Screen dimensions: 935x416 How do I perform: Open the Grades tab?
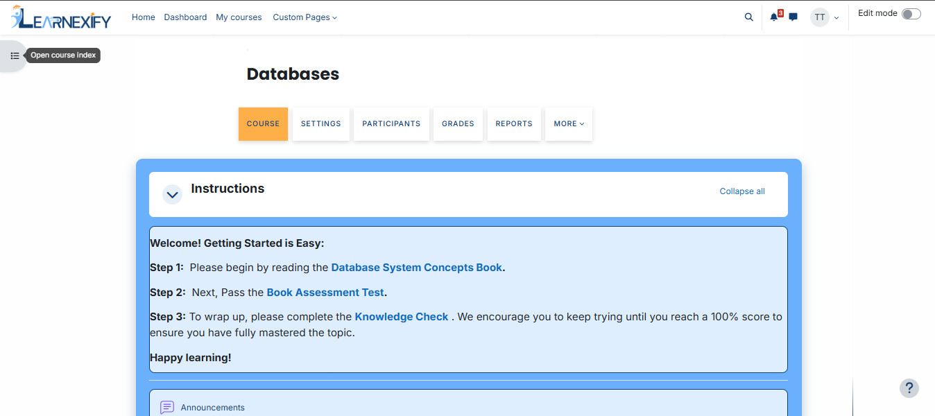click(458, 124)
